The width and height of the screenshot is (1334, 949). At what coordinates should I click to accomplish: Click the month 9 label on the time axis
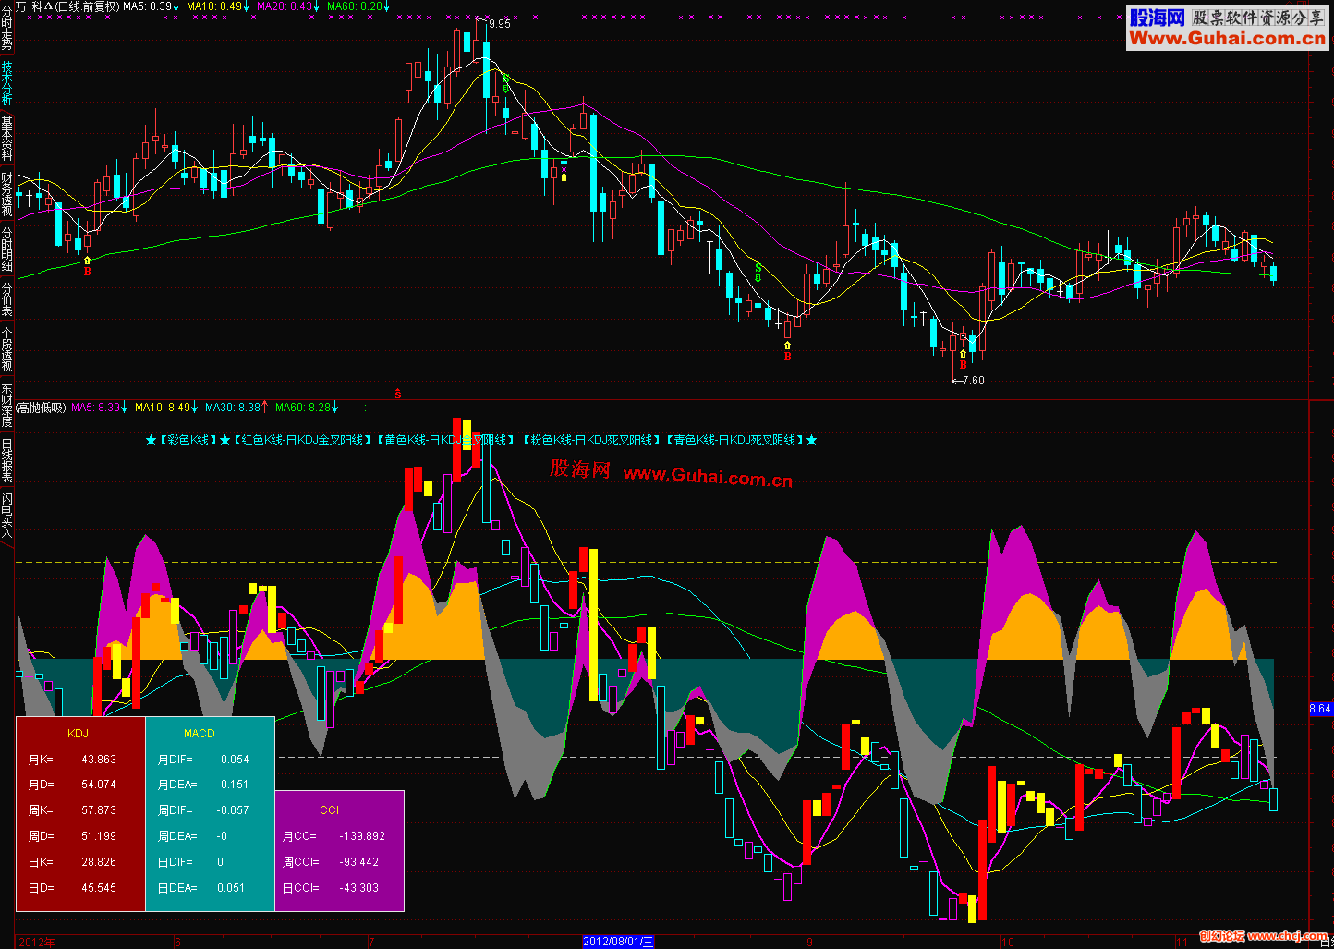coord(807,942)
